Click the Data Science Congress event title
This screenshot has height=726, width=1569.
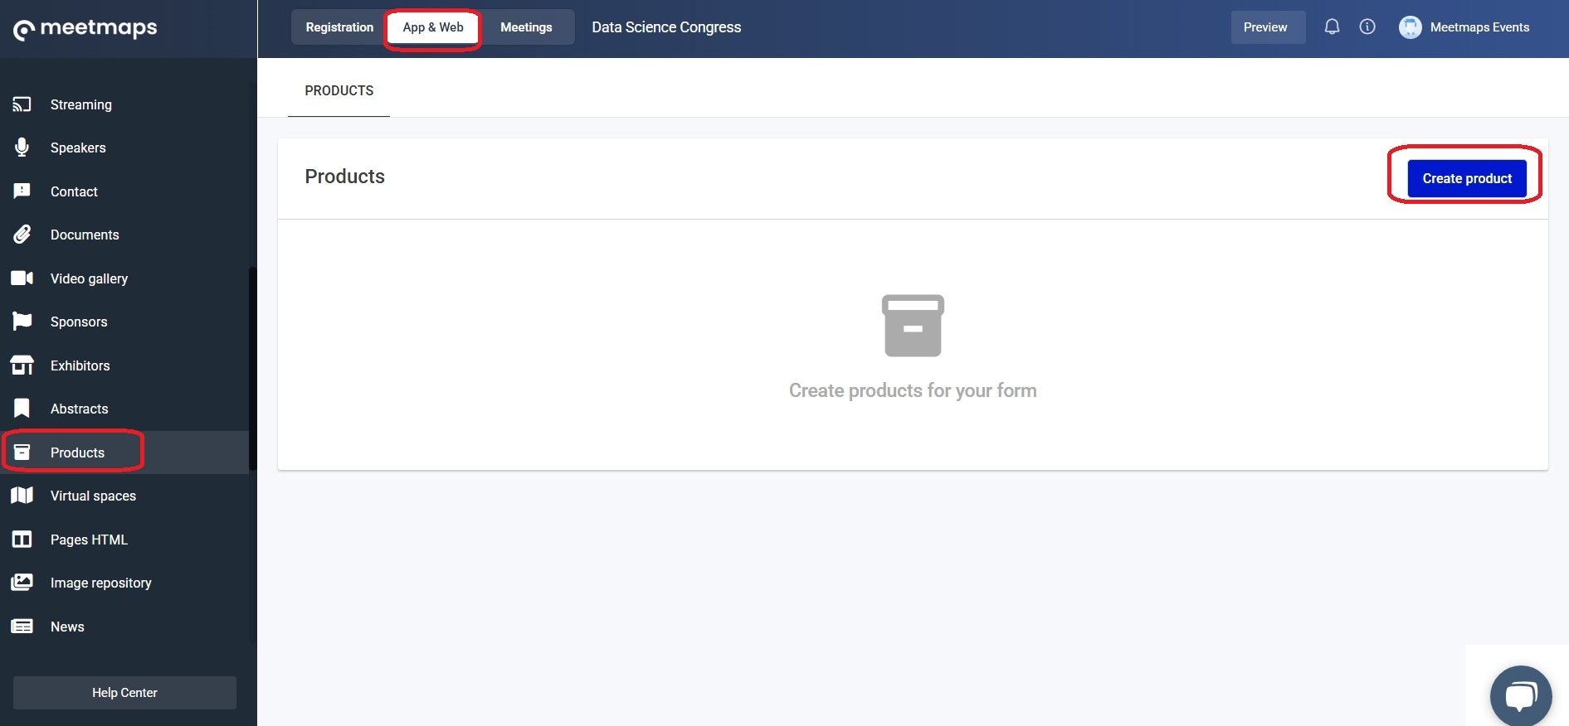click(666, 27)
